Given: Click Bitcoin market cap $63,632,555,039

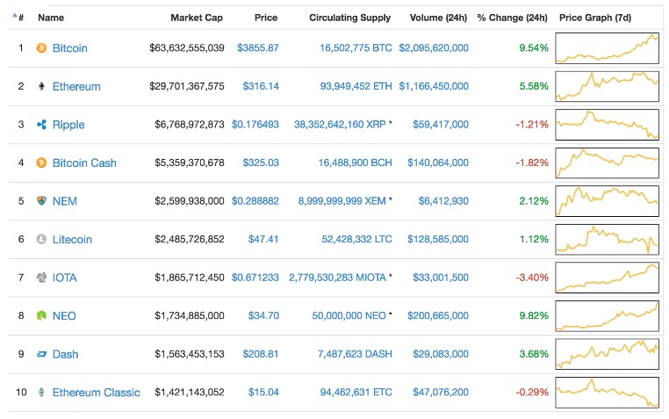Looking at the screenshot, I should coord(187,47).
